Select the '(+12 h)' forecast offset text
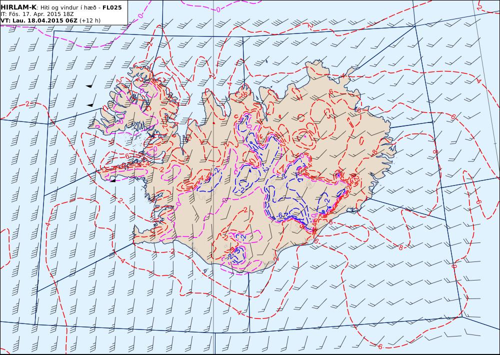This screenshot has height=355, width=500. coord(90,20)
